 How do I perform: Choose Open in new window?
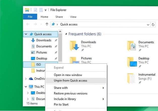pyautogui.click(x=68, y=75)
